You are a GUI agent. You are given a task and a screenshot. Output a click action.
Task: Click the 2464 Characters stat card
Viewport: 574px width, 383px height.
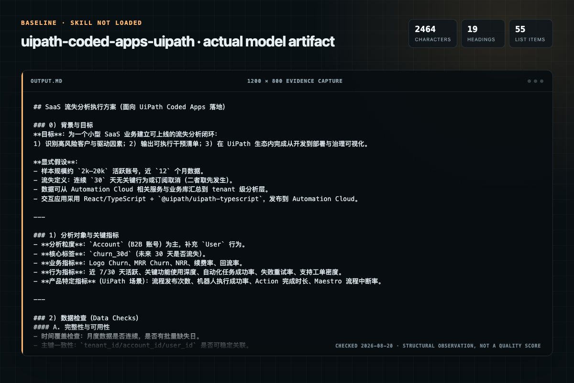[433, 34]
